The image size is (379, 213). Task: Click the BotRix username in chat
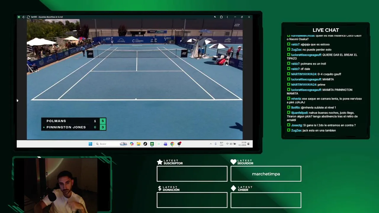(296, 108)
